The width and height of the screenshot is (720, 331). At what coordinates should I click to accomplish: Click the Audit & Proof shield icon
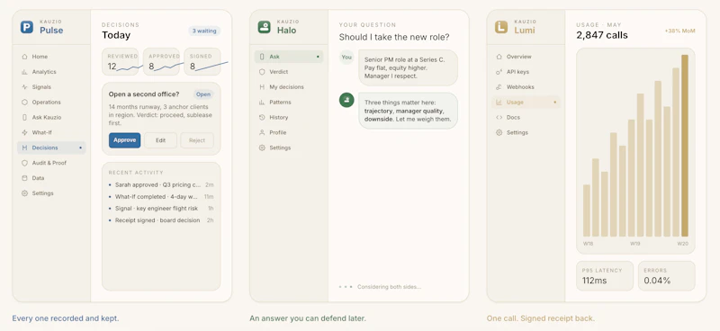tap(24, 163)
